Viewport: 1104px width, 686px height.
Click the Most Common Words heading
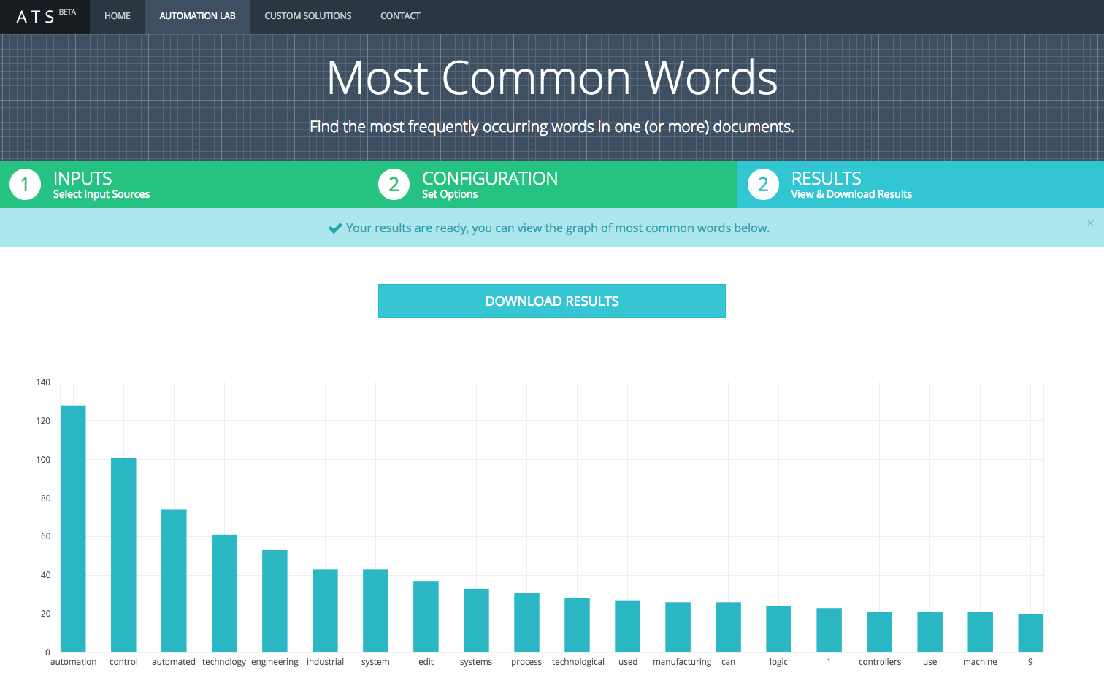point(552,77)
